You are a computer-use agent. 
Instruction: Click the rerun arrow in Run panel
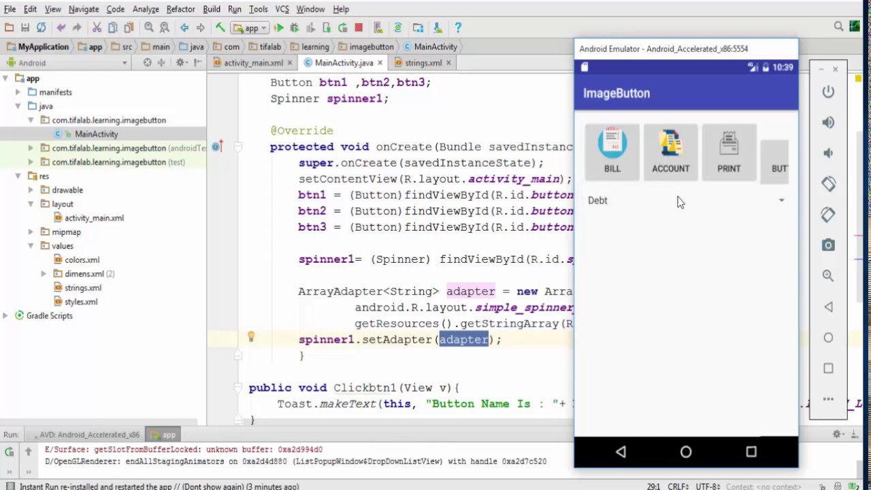(x=9, y=452)
